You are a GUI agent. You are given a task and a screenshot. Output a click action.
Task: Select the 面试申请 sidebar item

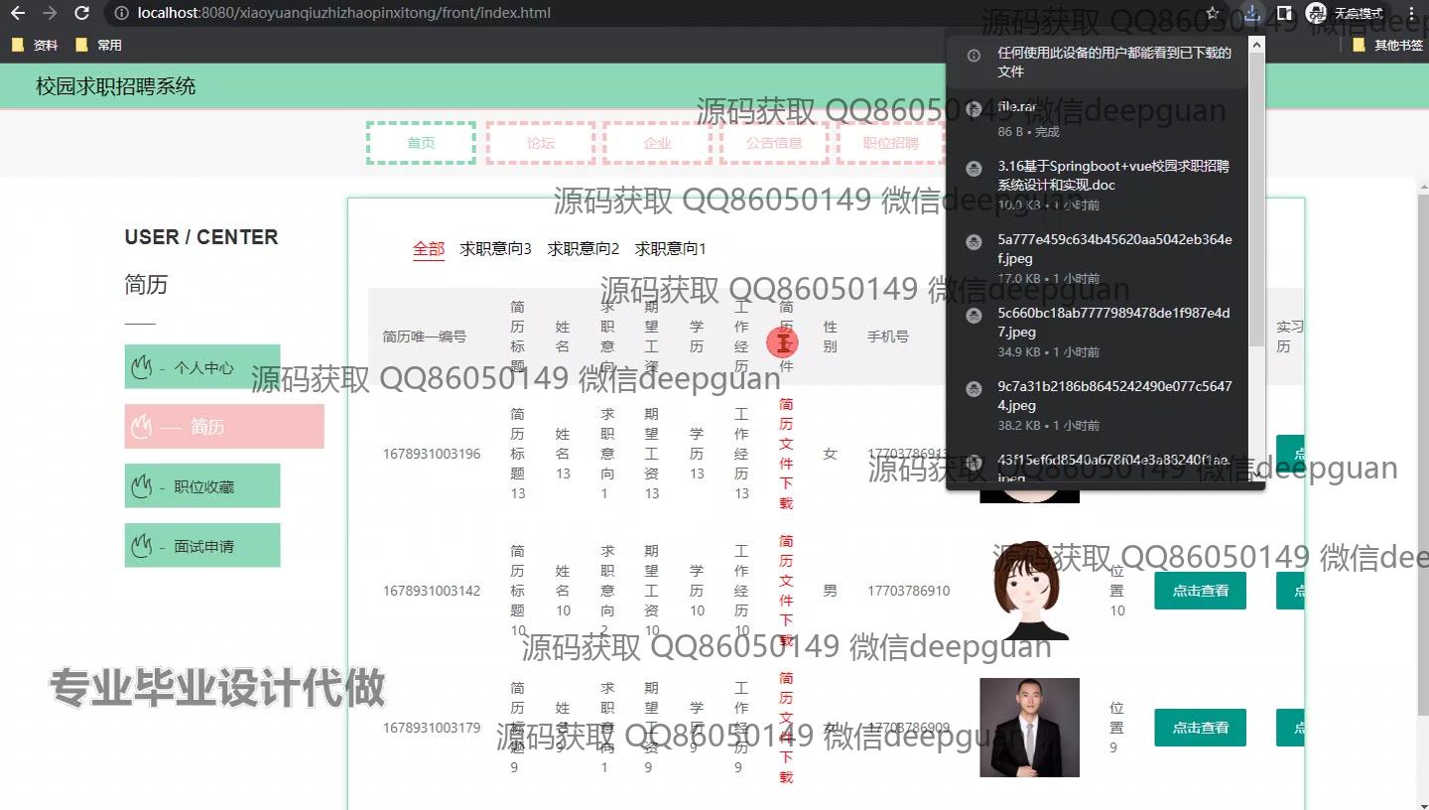pyautogui.click(x=202, y=546)
